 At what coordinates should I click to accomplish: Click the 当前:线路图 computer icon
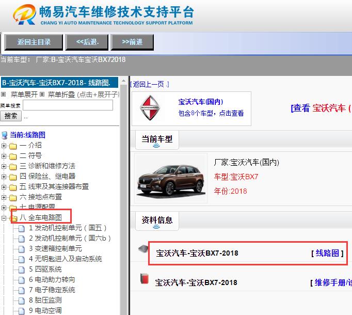(5, 135)
